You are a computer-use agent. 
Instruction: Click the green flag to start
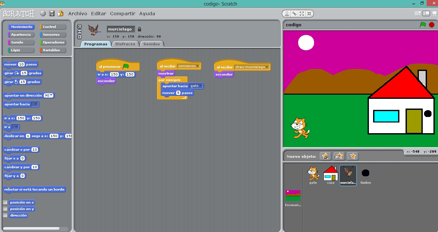423,25
